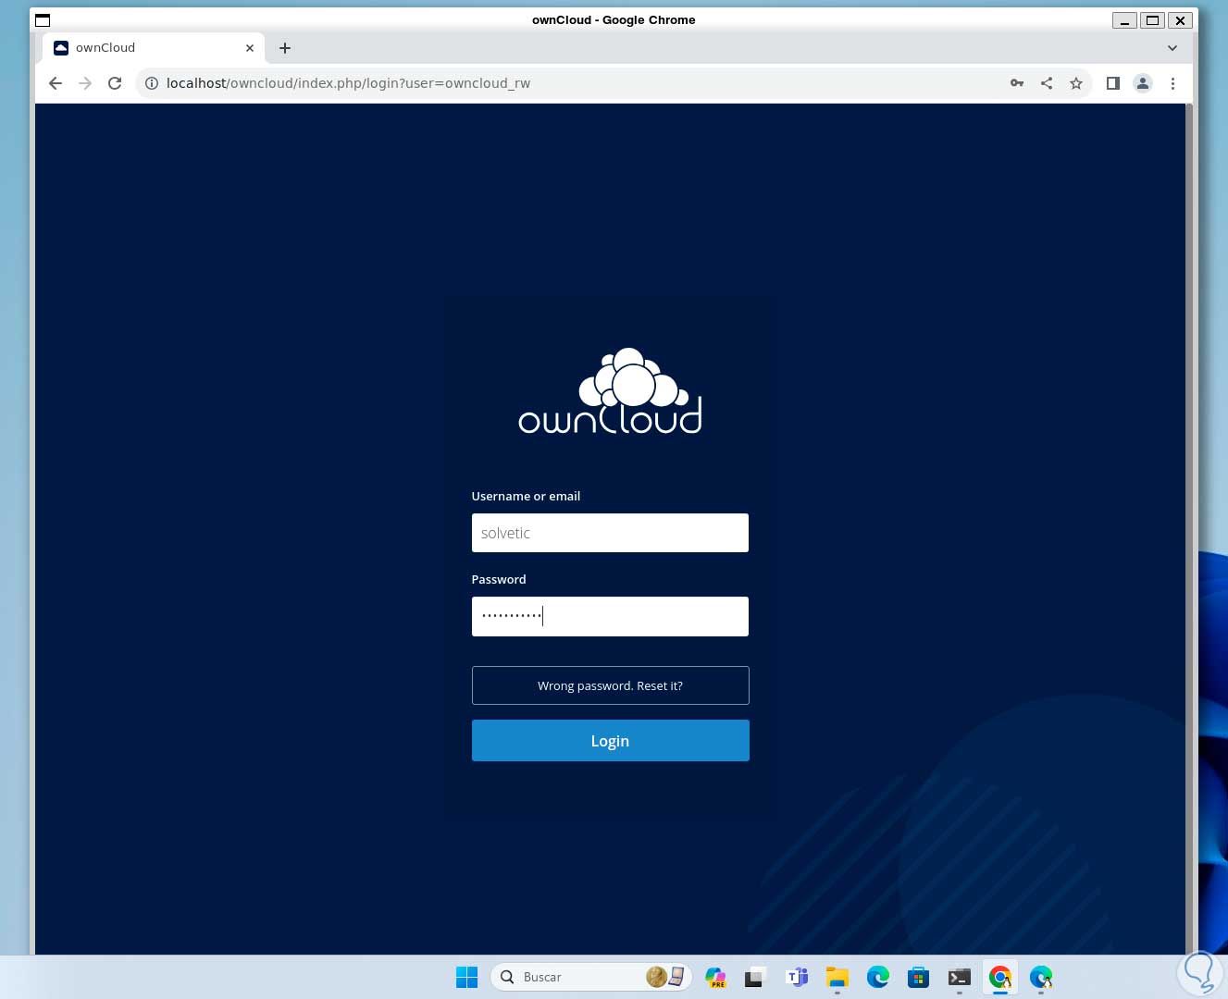This screenshot has width=1228, height=999.
Task: Launch Microsoft Teams from taskbar
Action: tap(797, 977)
